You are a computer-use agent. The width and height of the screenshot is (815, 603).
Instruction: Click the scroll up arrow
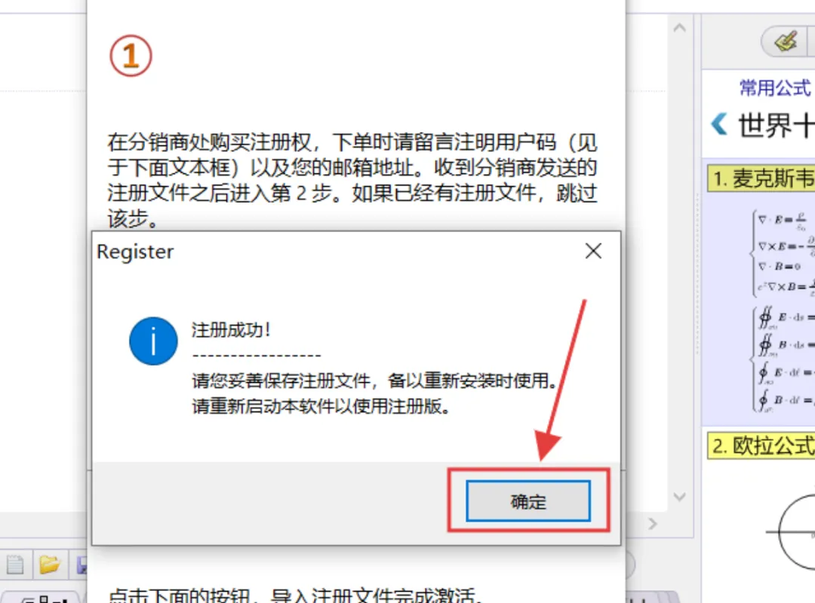point(679,28)
